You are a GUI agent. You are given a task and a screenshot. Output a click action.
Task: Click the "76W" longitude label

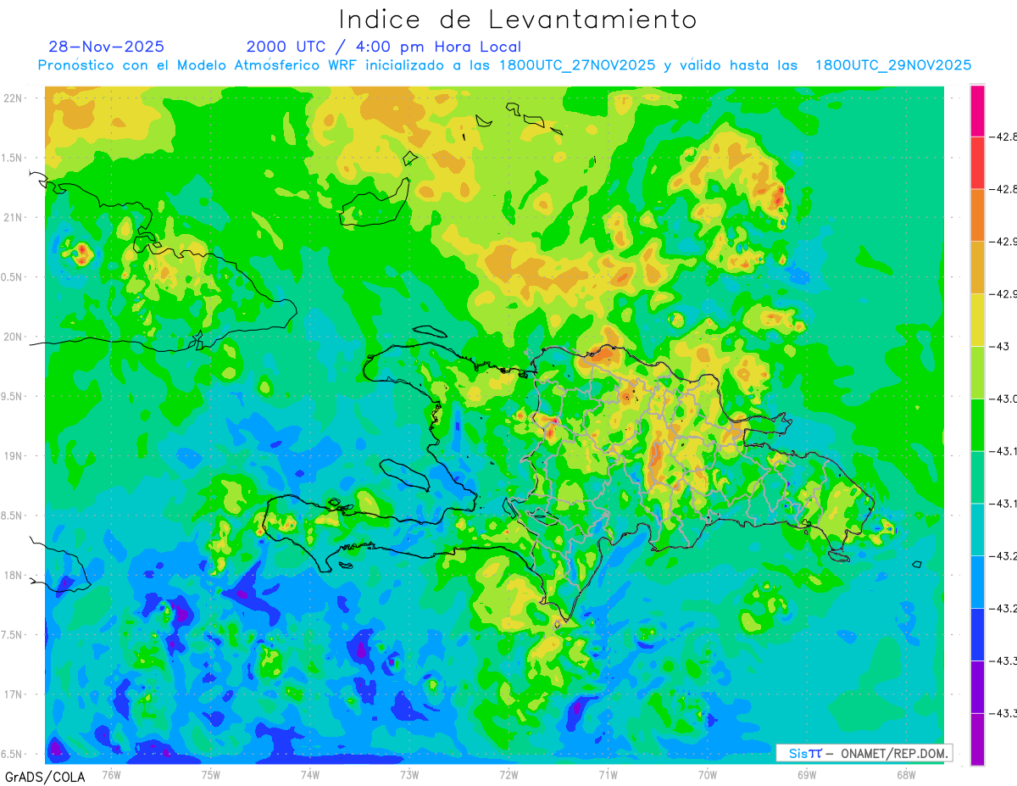[111, 774]
